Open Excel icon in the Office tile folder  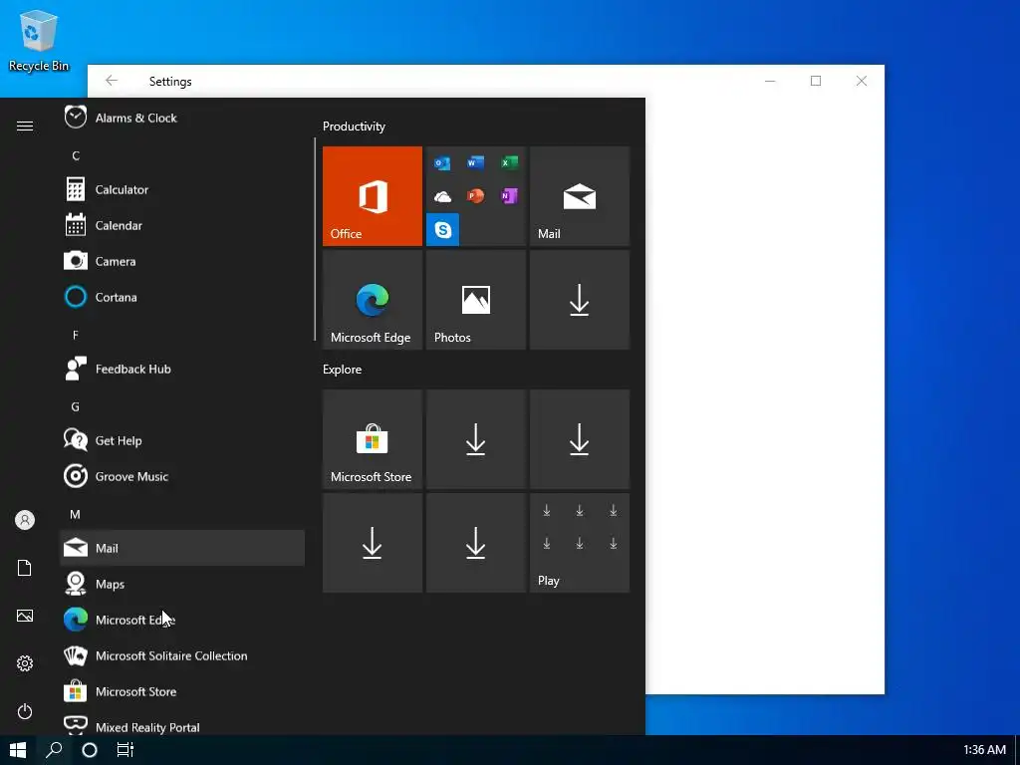tap(509, 162)
